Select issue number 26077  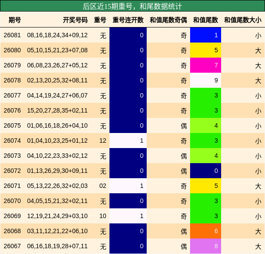pos(12,95)
